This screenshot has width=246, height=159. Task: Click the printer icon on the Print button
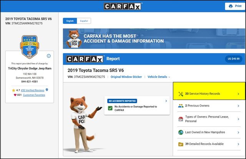(x=231, y=6)
